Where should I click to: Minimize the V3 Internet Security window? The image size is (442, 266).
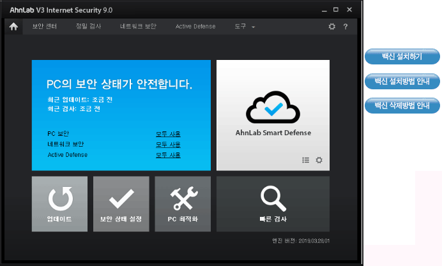tap(324, 10)
